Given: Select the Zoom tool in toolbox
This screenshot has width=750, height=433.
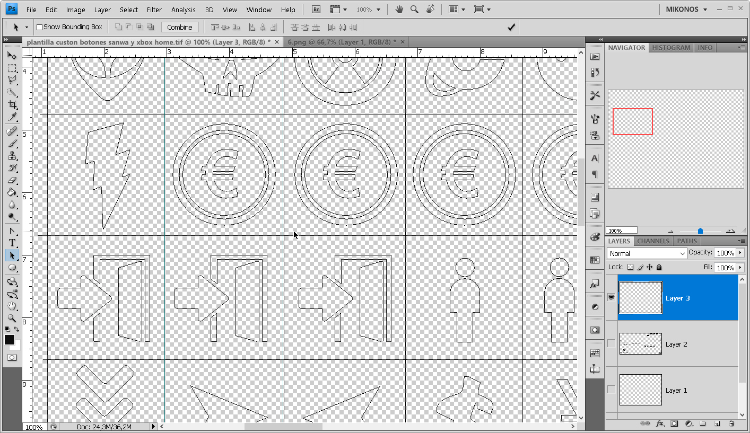Looking at the screenshot, I should pos(12,319).
